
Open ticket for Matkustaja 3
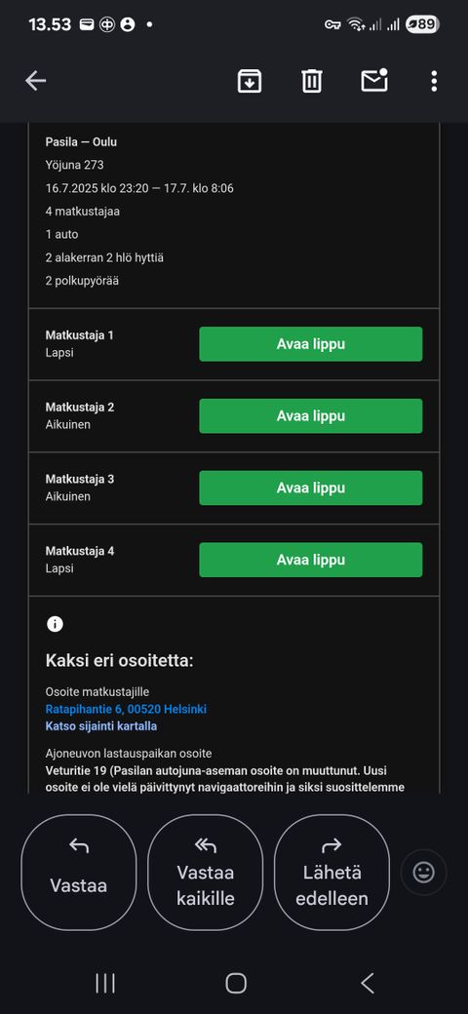(311, 487)
